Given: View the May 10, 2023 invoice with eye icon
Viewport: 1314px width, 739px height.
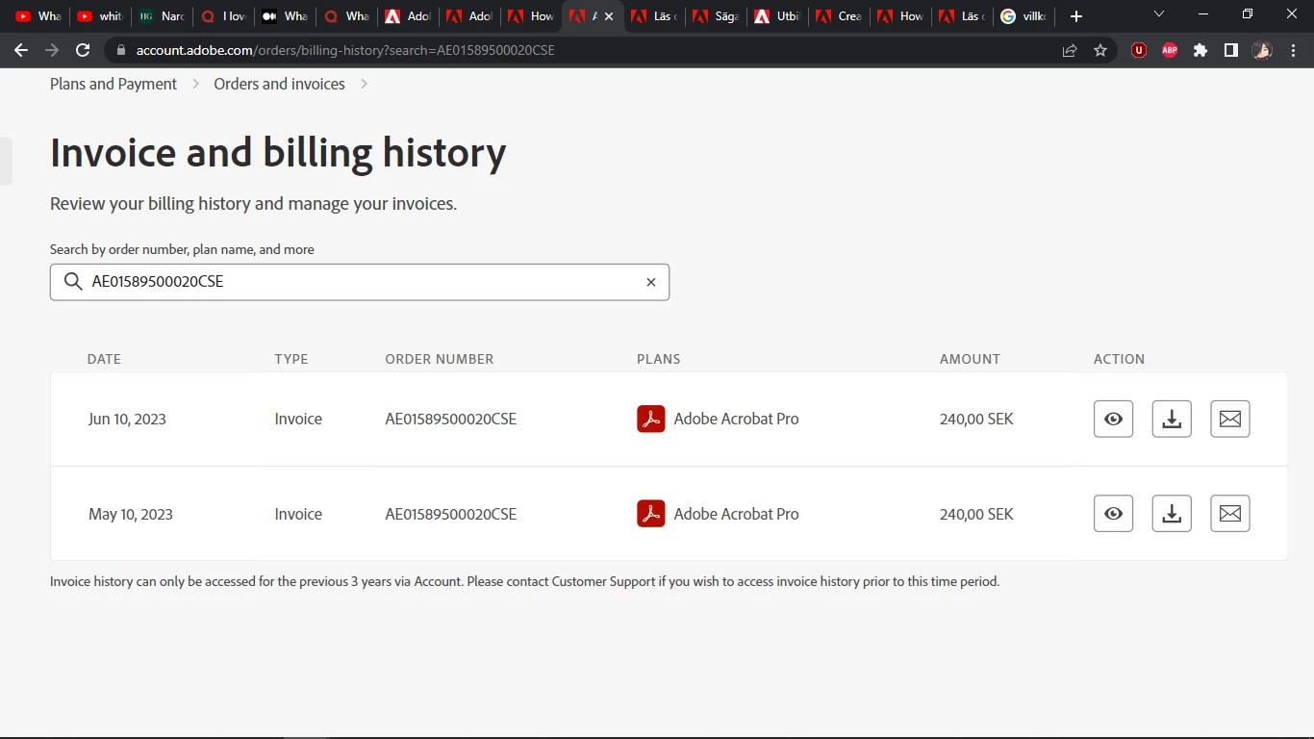Looking at the screenshot, I should 1113,514.
